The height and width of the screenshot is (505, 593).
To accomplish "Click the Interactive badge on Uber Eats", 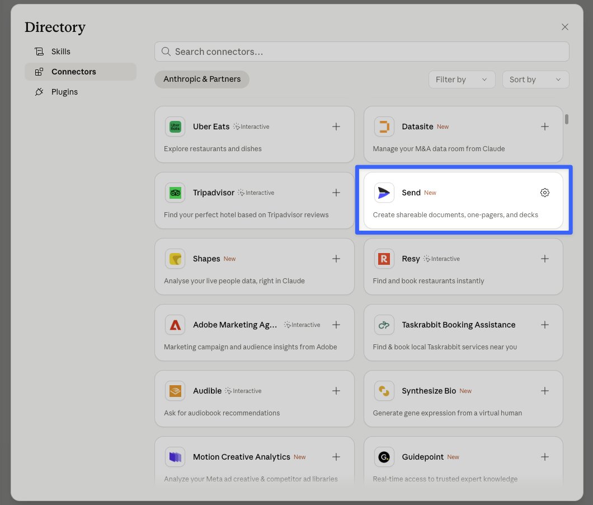I will coord(251,127).
